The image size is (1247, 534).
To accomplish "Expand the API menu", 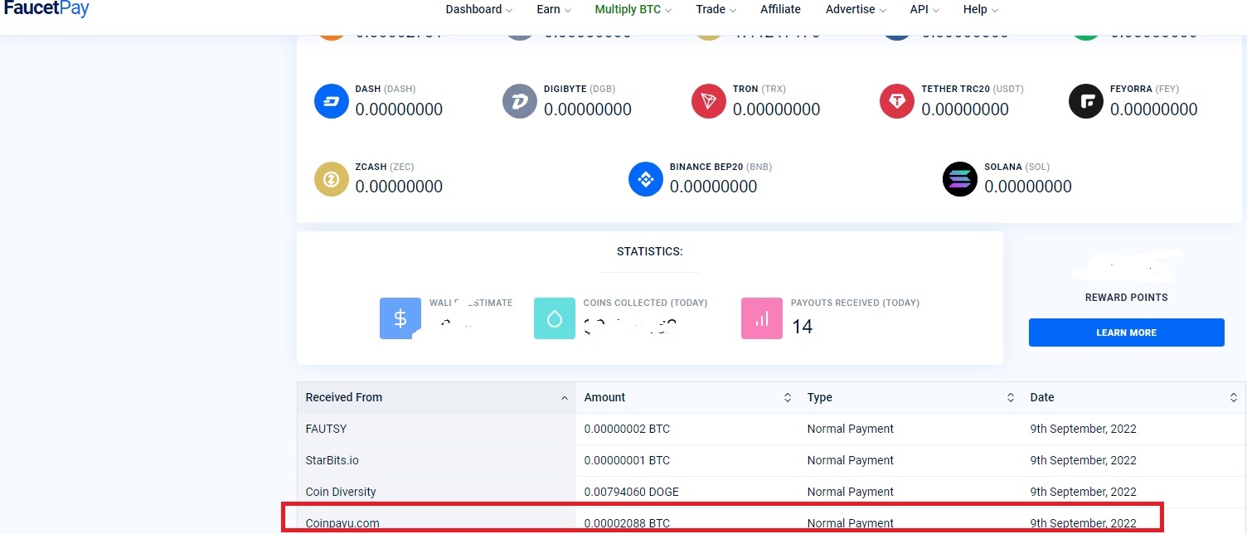I will click(924, 9).
